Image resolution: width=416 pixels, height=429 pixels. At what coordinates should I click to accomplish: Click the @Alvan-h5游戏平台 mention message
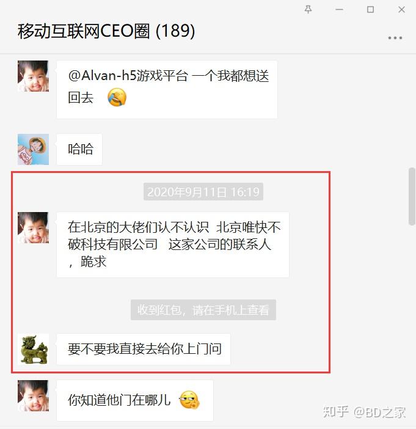pos(167,90)
